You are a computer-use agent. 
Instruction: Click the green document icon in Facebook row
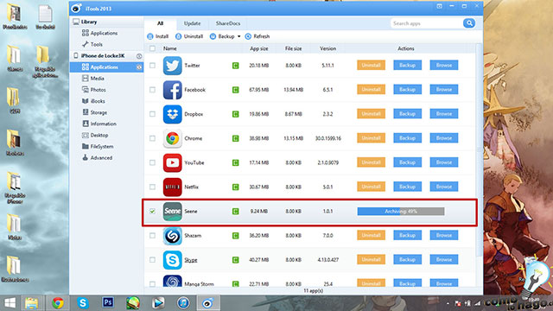point(235,90)
